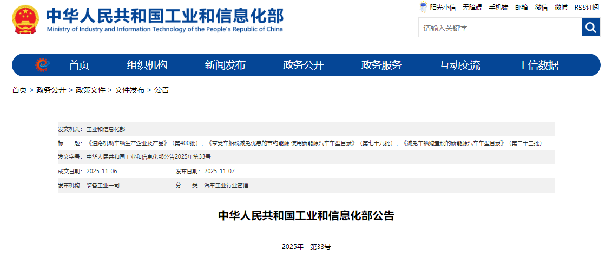Open the 微信 link
The height and width of the screenshot is (269, 606).
pos(541,8)
